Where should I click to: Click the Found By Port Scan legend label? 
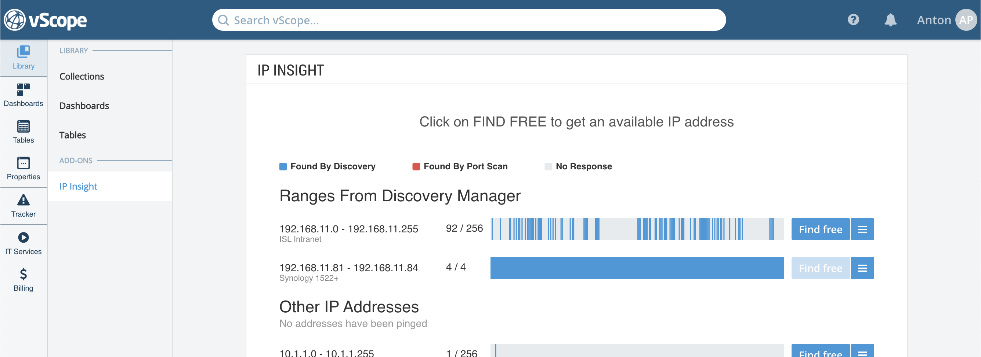pyautogui.click(x=466, y=166)
